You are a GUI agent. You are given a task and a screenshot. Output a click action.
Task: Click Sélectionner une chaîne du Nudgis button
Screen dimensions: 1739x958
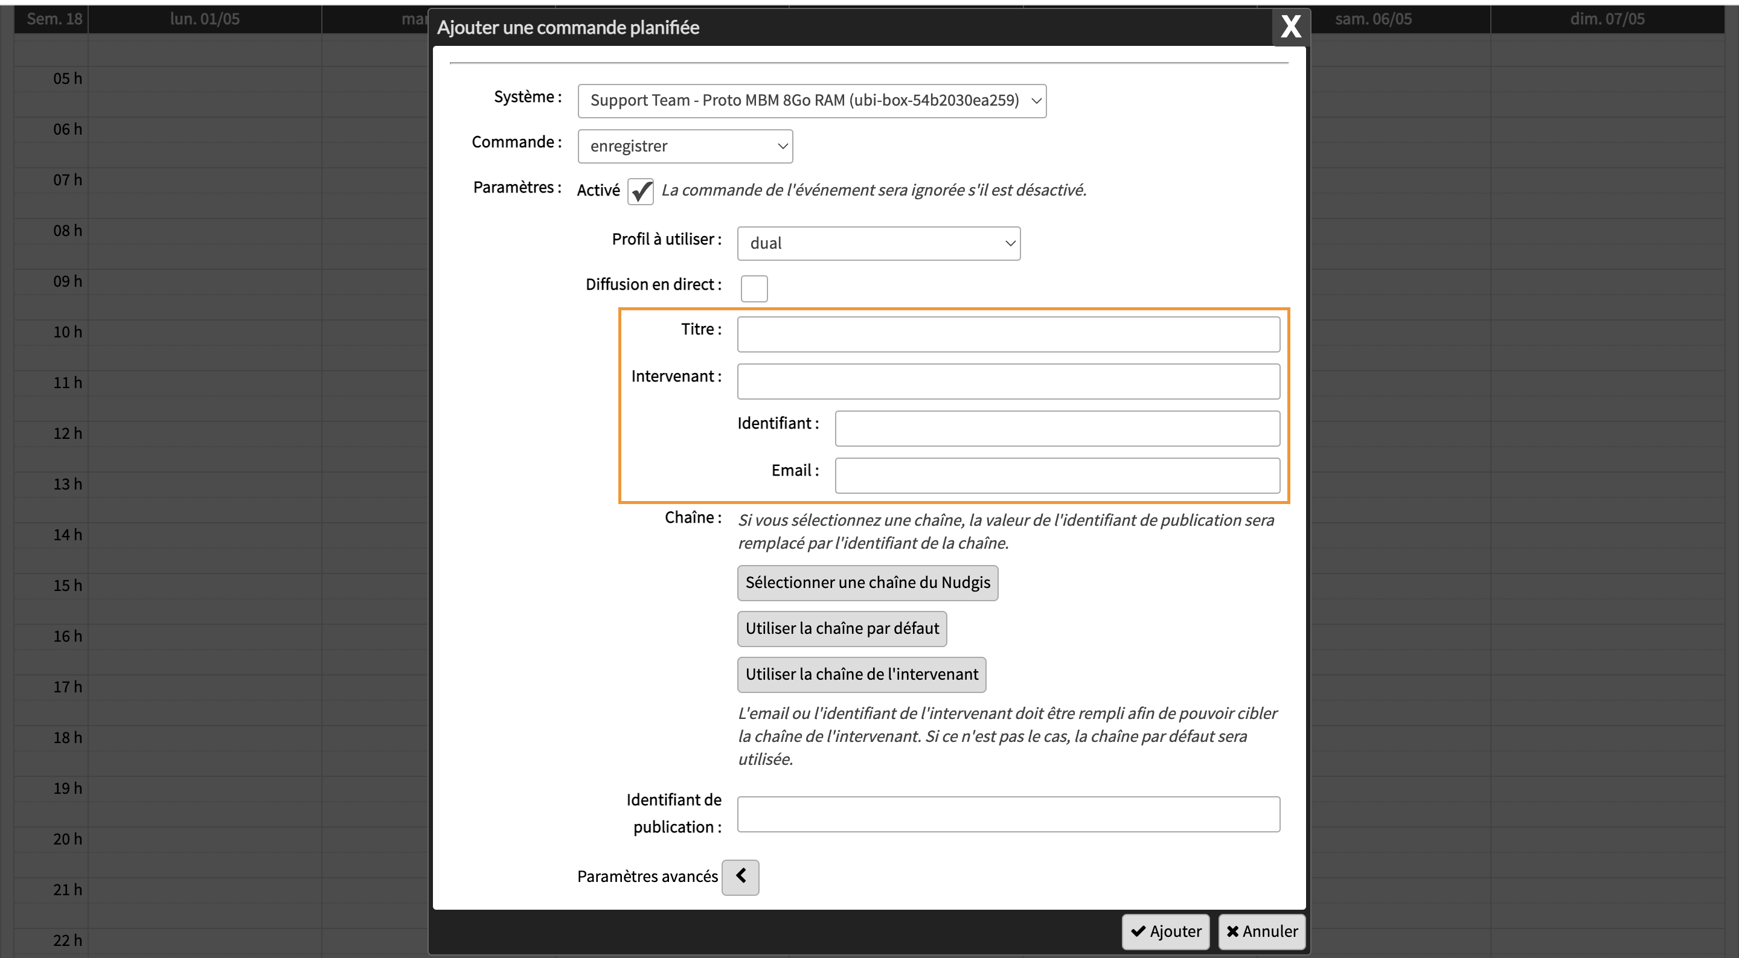click(x=868, y=583)
